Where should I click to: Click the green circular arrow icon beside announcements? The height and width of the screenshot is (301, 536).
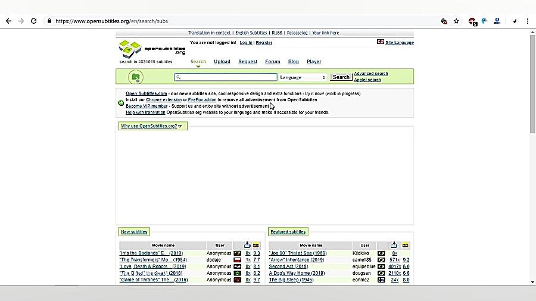pyautogui.click(x=121, y=103)
